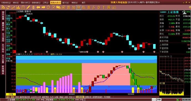Click the add folder icon
The image size is (191, 101).
pos(58,7)
